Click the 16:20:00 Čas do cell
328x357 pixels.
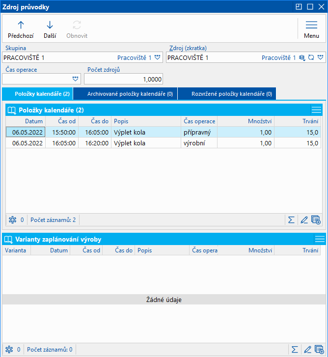point(95,143)
